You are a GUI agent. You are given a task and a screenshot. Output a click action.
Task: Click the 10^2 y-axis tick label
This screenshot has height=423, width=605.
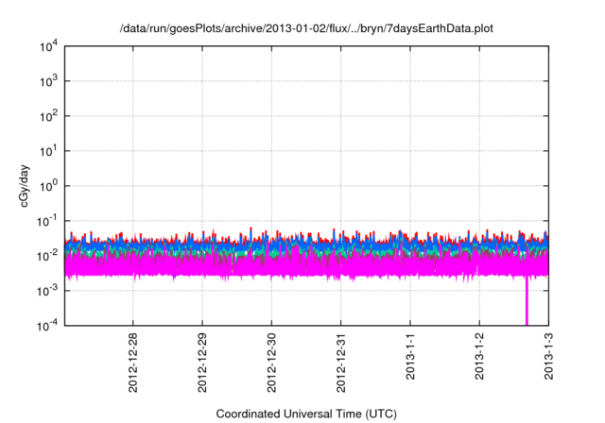[x=50, y=116]
